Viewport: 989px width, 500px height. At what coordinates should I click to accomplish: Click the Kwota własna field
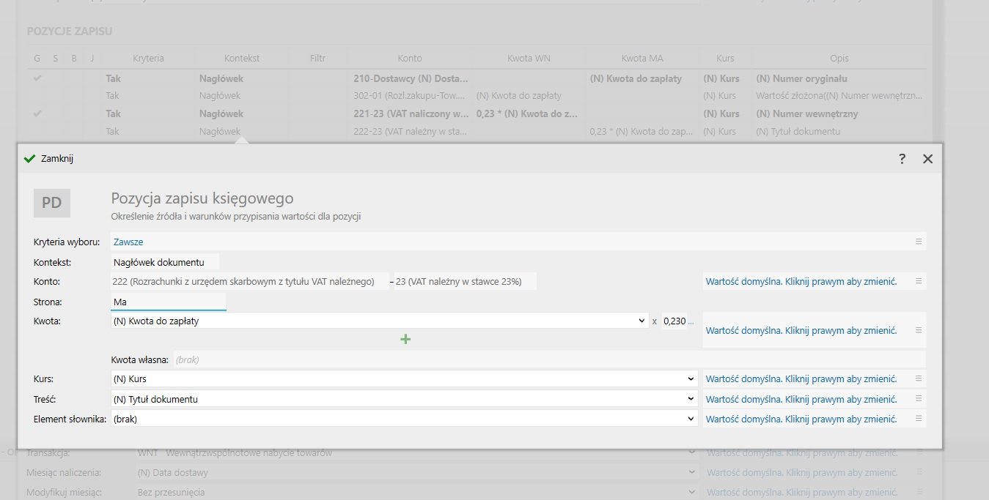coord(550,359)
